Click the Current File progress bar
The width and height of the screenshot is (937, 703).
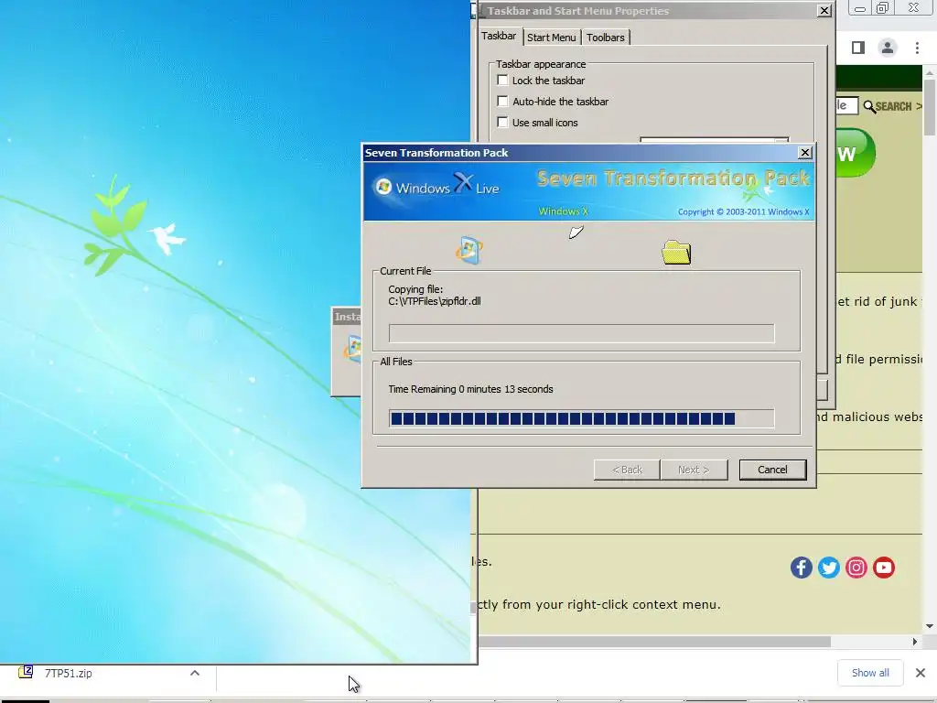click(x=581, y=333)
